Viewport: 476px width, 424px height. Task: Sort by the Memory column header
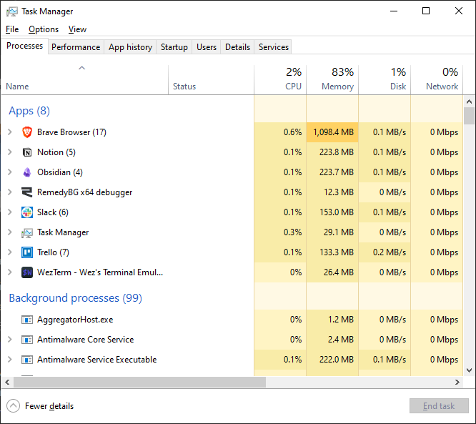(332, 79)
